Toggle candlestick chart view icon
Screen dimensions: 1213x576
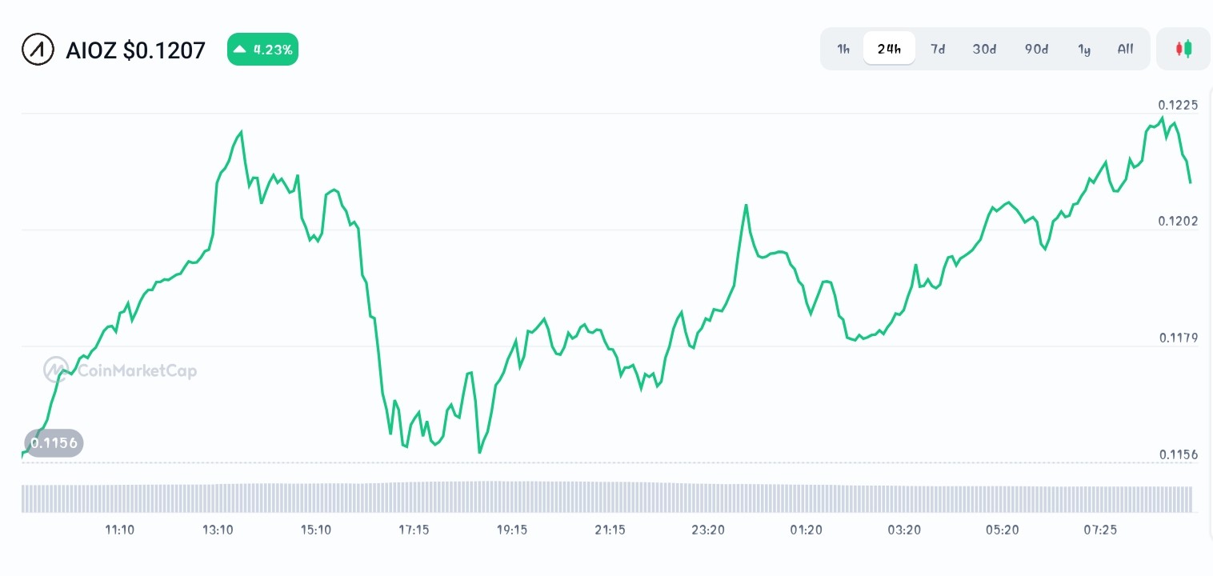click(x=1183, y=49)
